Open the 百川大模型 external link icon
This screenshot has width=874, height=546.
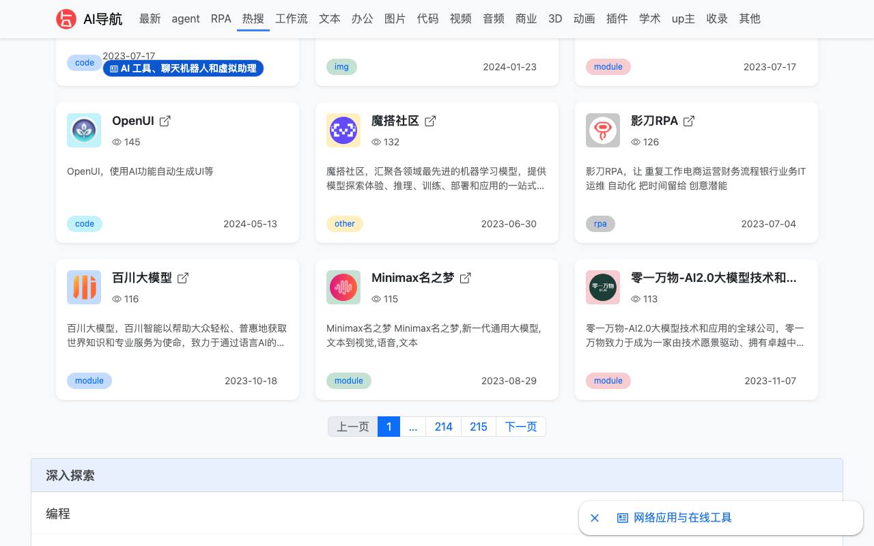point(183,278)
